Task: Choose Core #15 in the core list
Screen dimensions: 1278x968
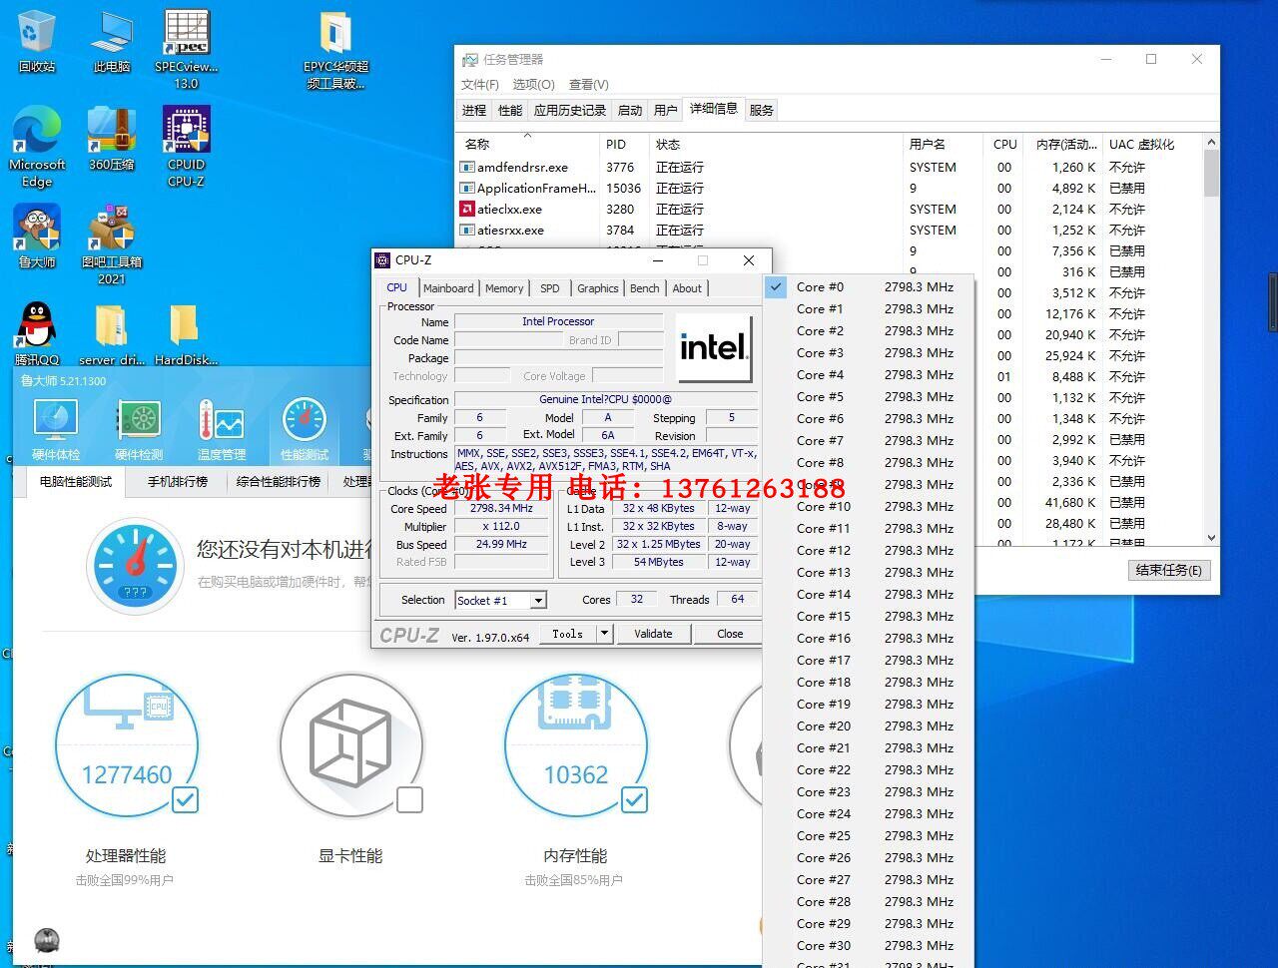Action: point(868,617)
